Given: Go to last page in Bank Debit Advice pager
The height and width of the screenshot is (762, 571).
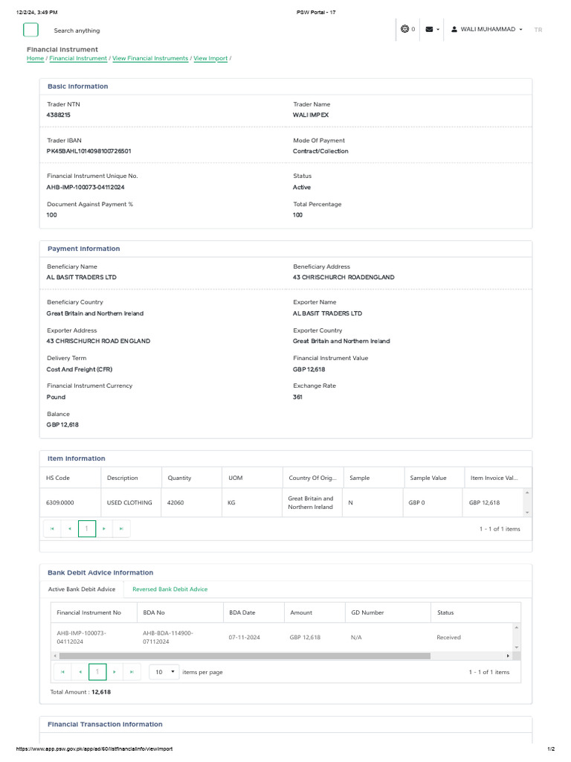Looking at the screenshot, I should click(x=132, y=672).
